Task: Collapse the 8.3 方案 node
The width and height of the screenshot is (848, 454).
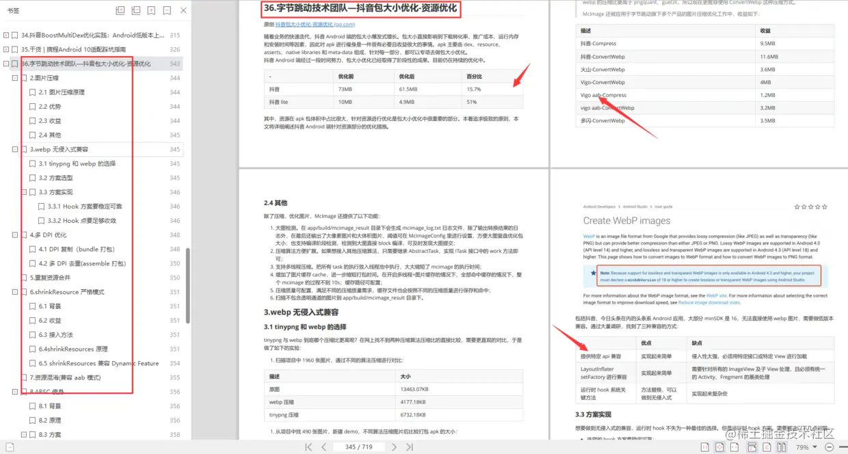Action: (24, 434)
